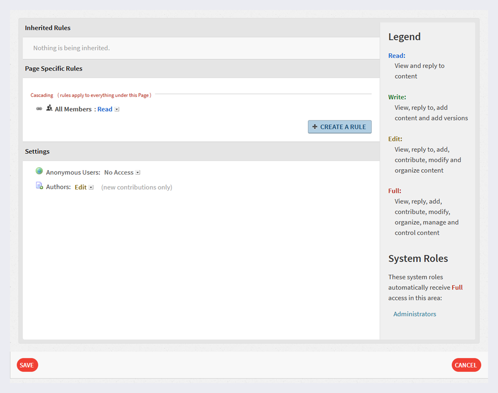Select the group members icon for All Members

pos(50,108)
